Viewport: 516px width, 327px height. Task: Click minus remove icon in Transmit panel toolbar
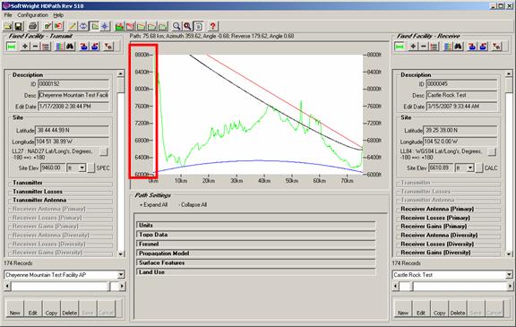pos(35,47)
